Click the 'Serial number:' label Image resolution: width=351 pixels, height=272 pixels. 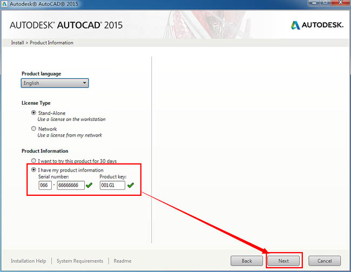point(53,176)
